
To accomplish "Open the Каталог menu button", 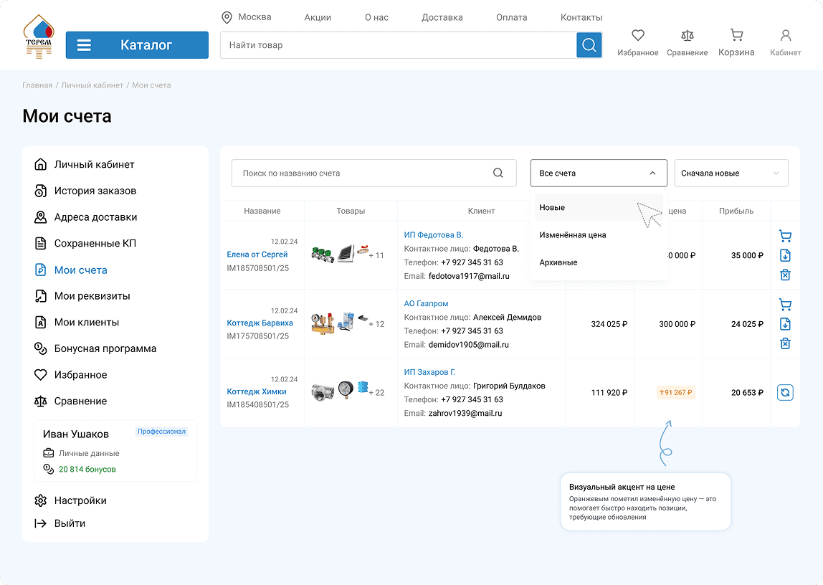I will coord(137,45).
